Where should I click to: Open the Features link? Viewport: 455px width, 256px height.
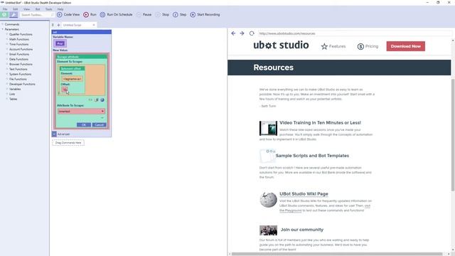[333, 46]
